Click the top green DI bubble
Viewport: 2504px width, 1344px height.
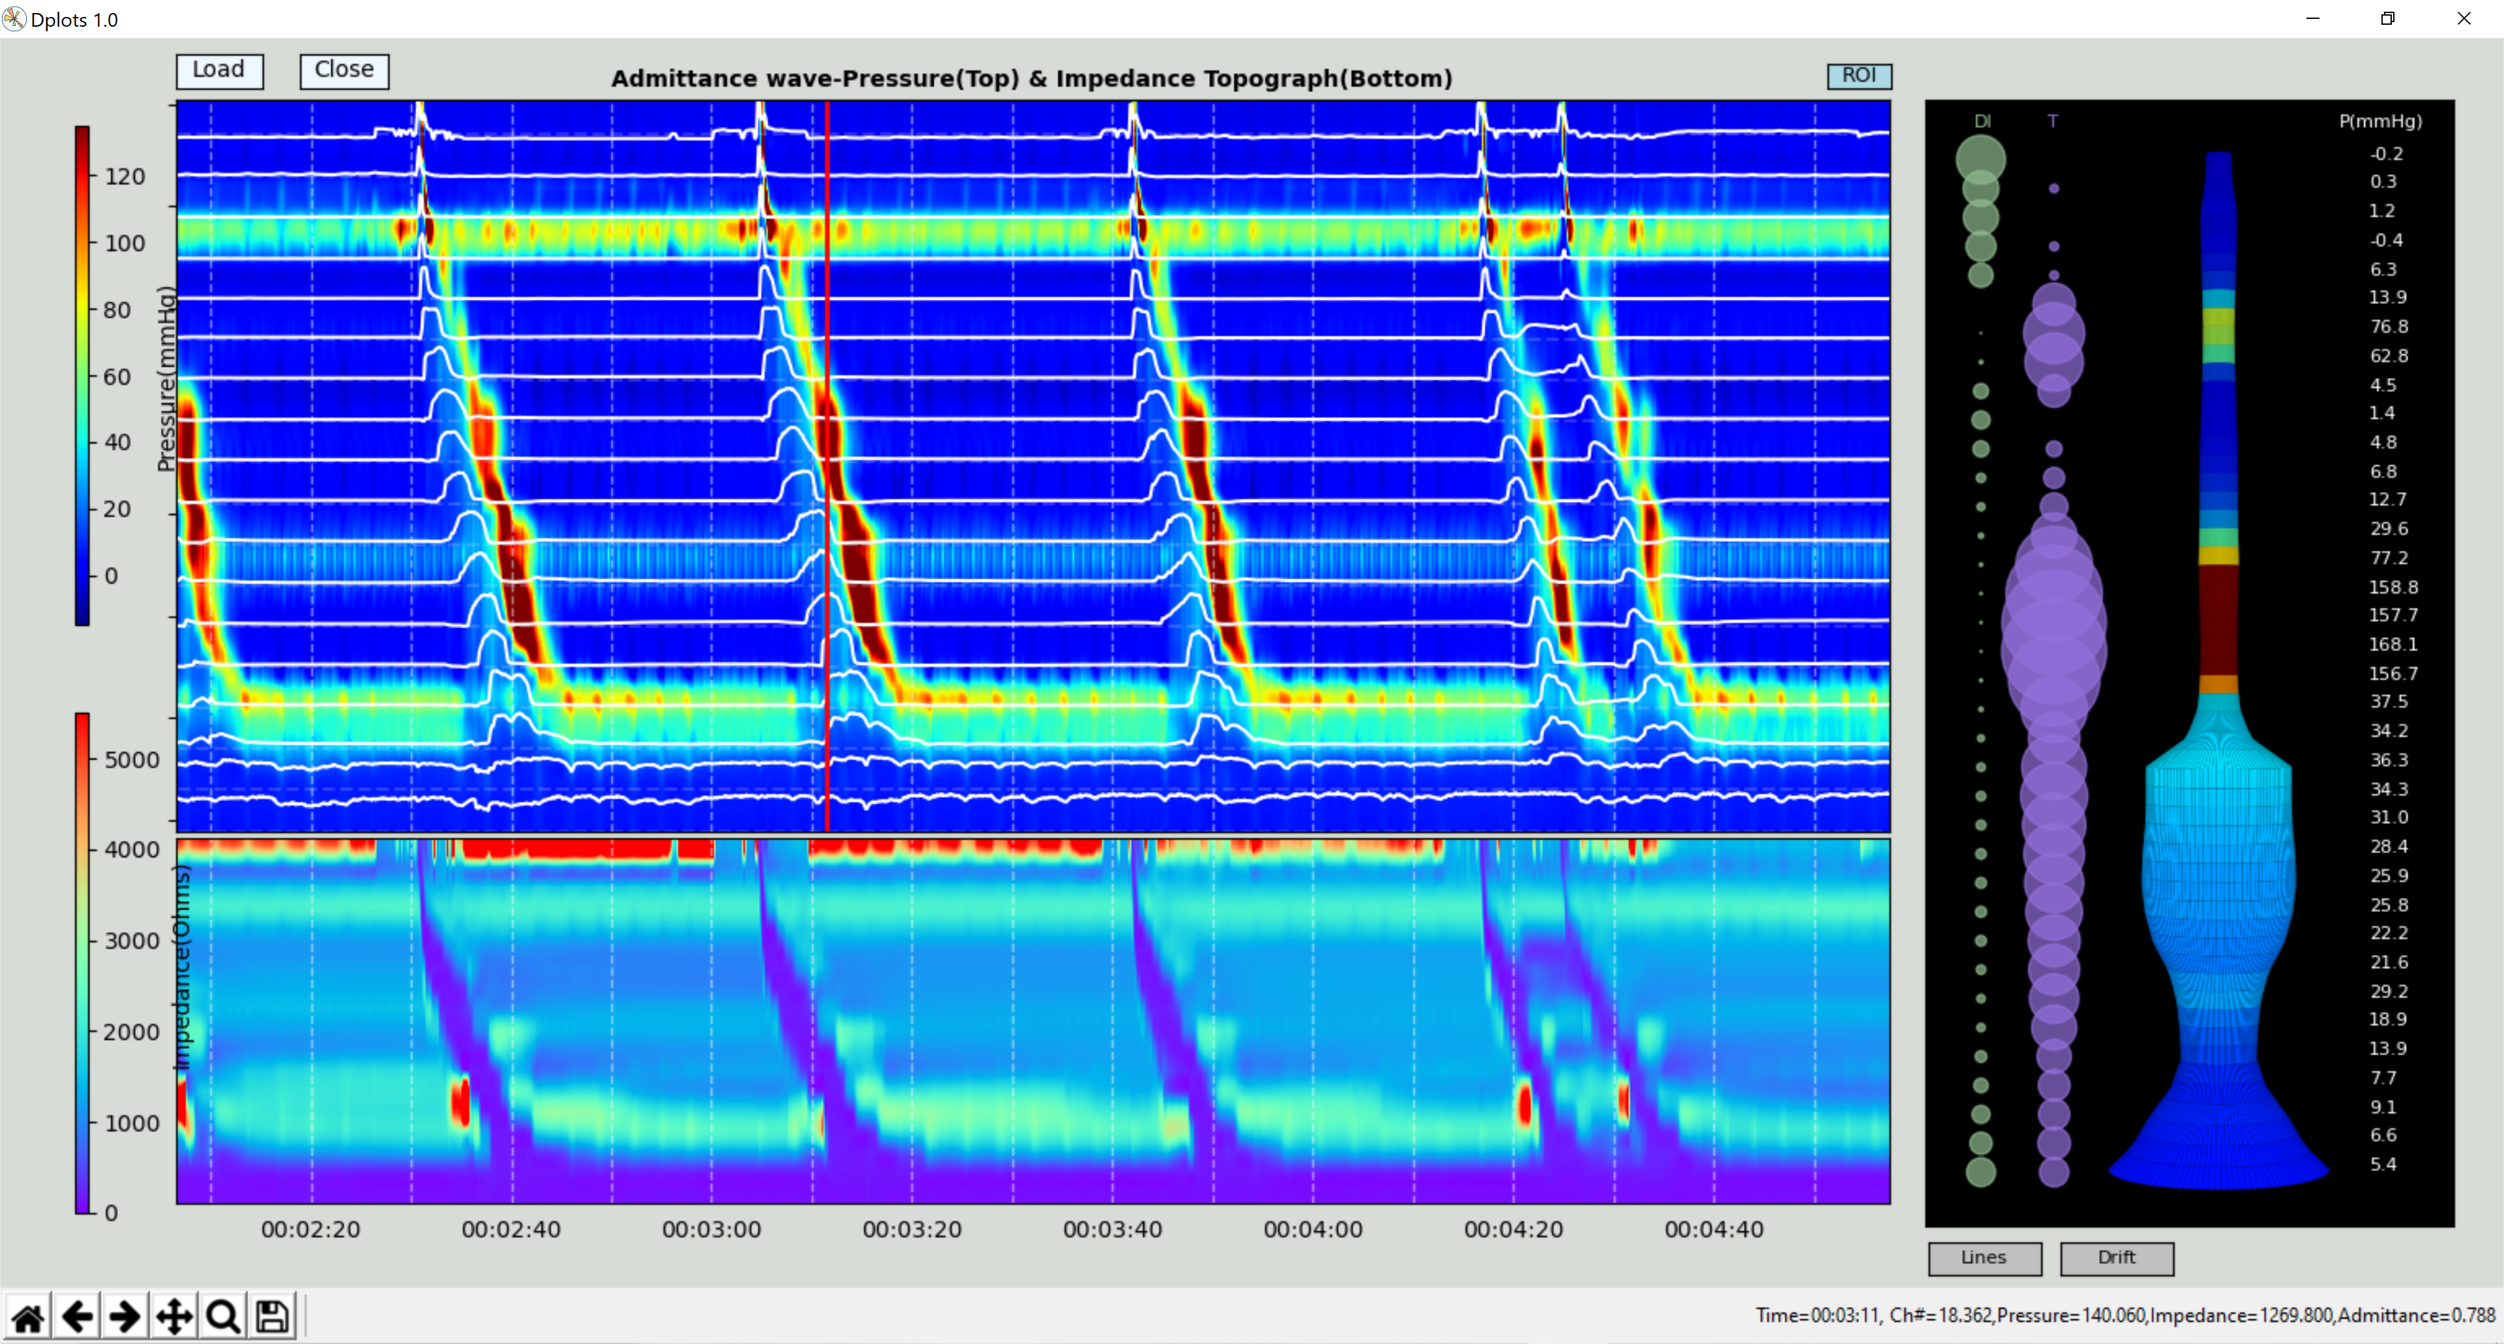[x=1981, y=160]
